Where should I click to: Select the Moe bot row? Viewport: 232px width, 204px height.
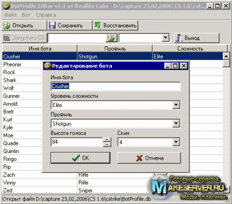point(22,135)
